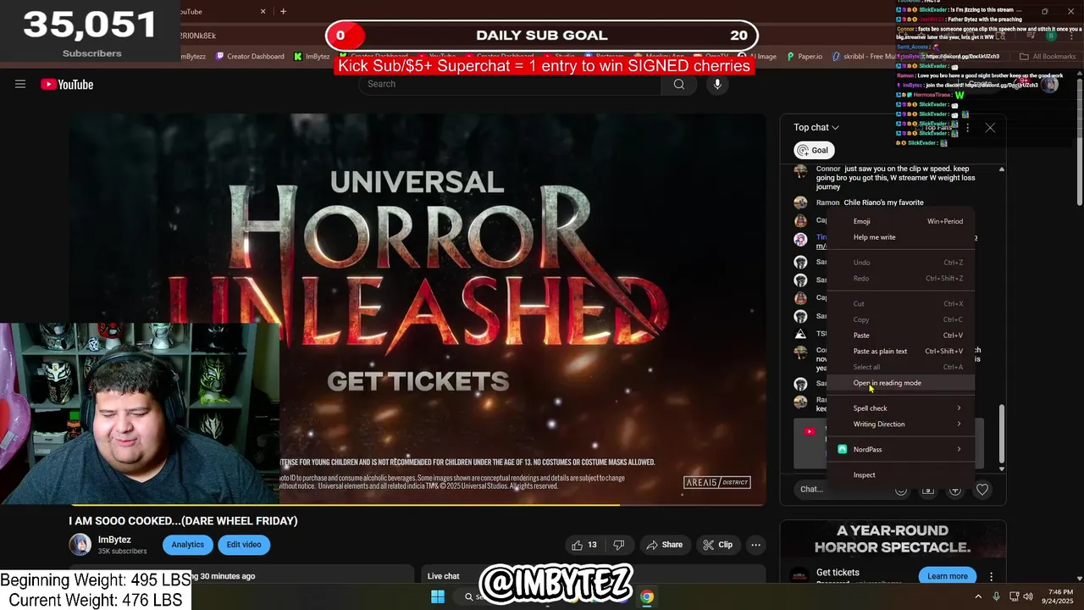Dislike the video with thumbs down
The image size is (1084, 610).
(x=619, y=545)
